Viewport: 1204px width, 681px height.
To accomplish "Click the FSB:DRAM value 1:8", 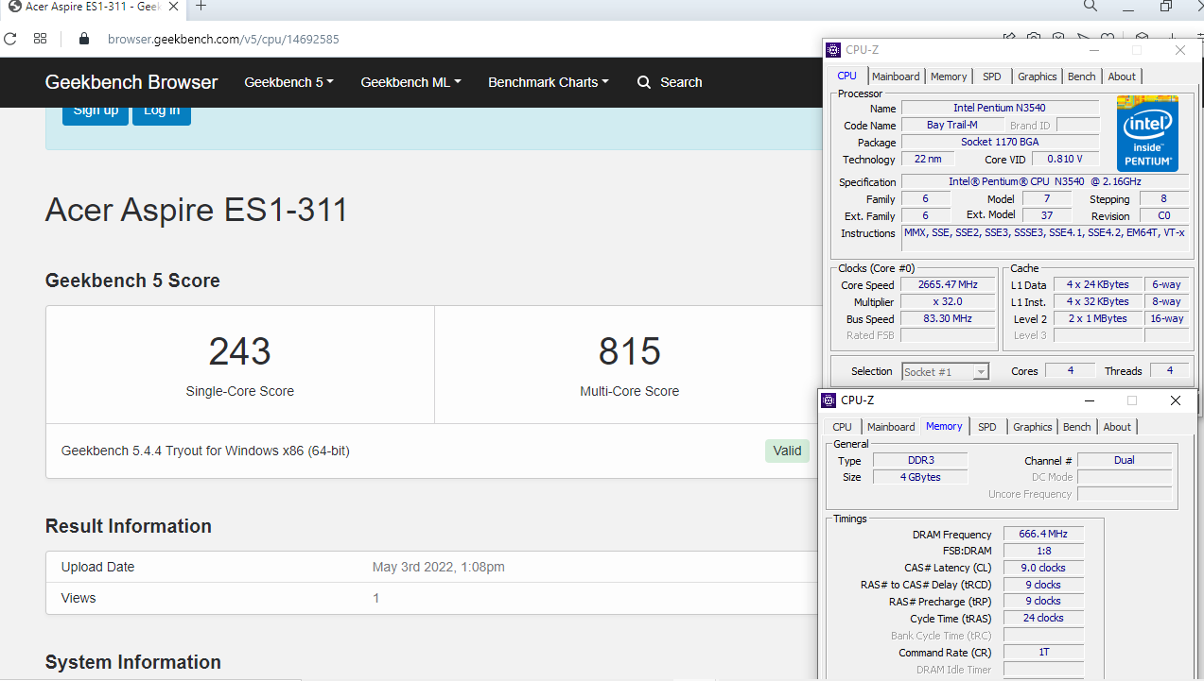I will (1044, 551).
